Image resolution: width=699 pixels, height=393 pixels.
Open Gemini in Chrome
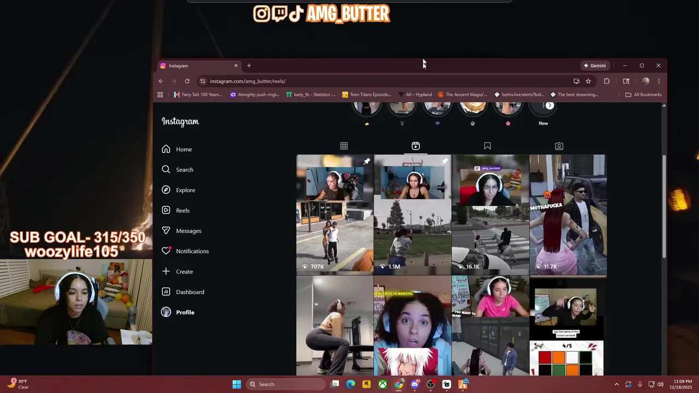[595, 65]
